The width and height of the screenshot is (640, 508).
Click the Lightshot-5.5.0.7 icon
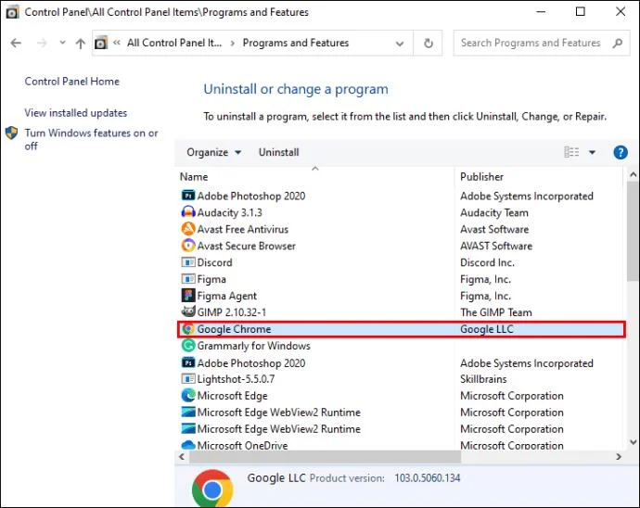pos(188,378)
